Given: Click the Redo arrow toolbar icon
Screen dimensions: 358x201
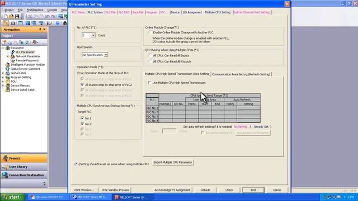Looking at the screenshot, I should tap(53, 16).
